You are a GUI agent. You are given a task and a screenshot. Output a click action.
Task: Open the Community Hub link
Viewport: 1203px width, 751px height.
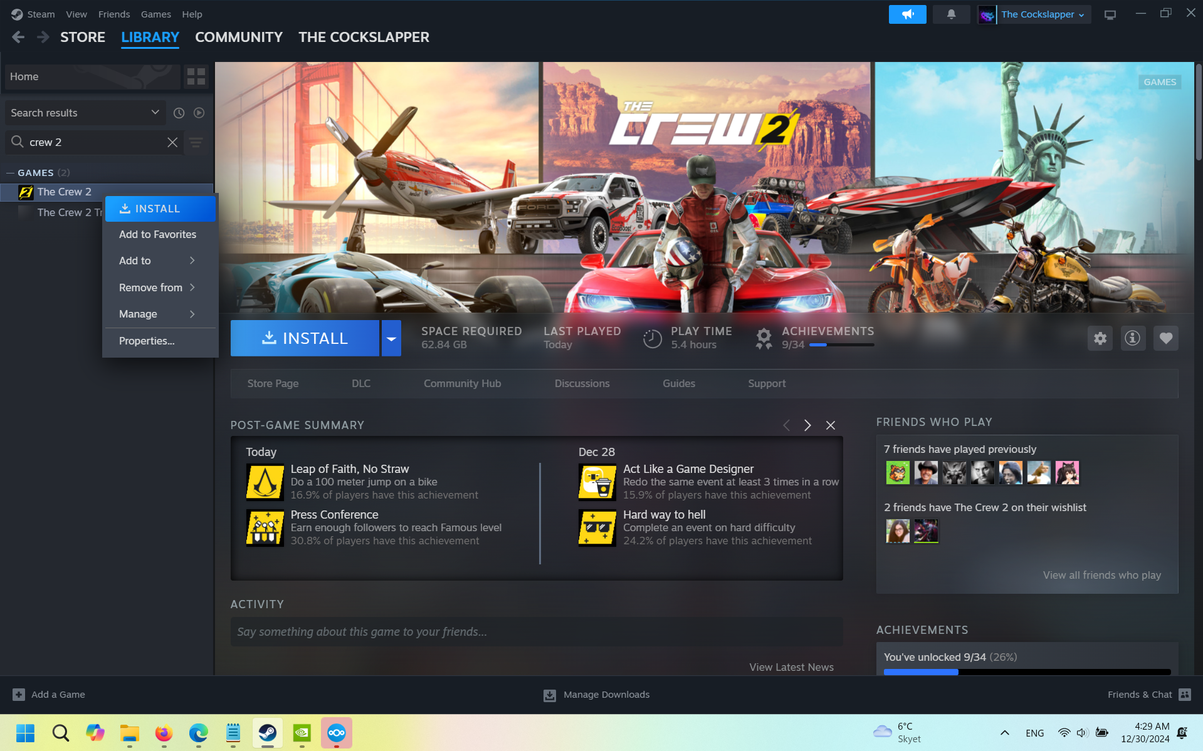463,383
